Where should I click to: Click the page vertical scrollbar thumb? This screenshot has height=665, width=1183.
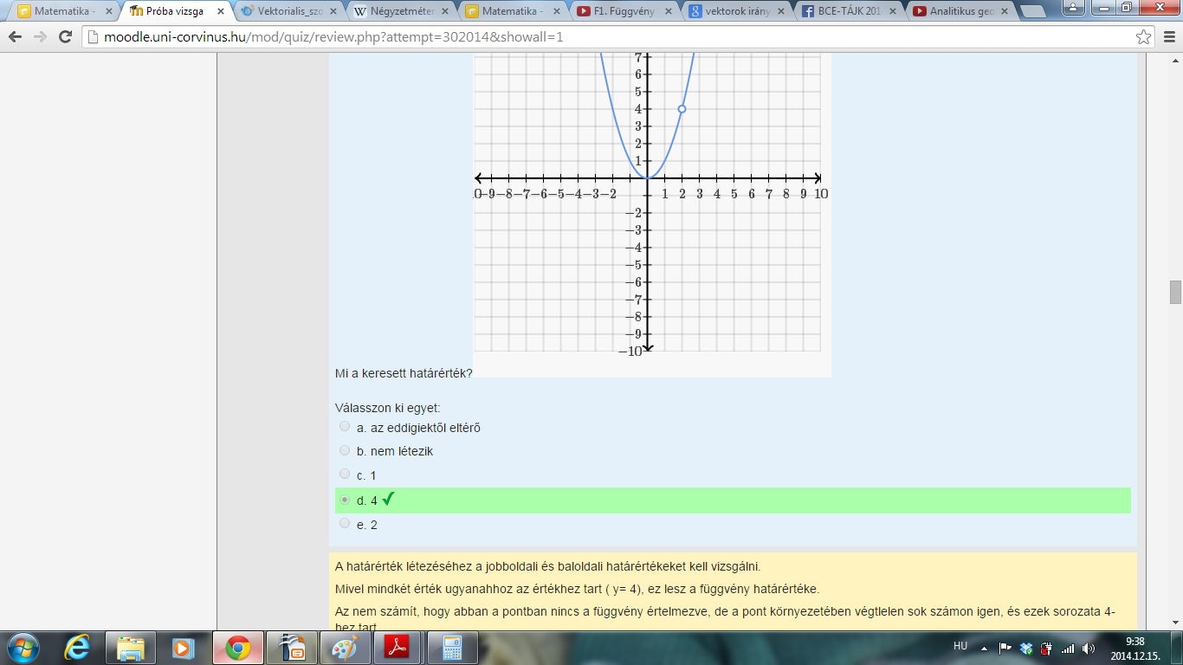1175,292
